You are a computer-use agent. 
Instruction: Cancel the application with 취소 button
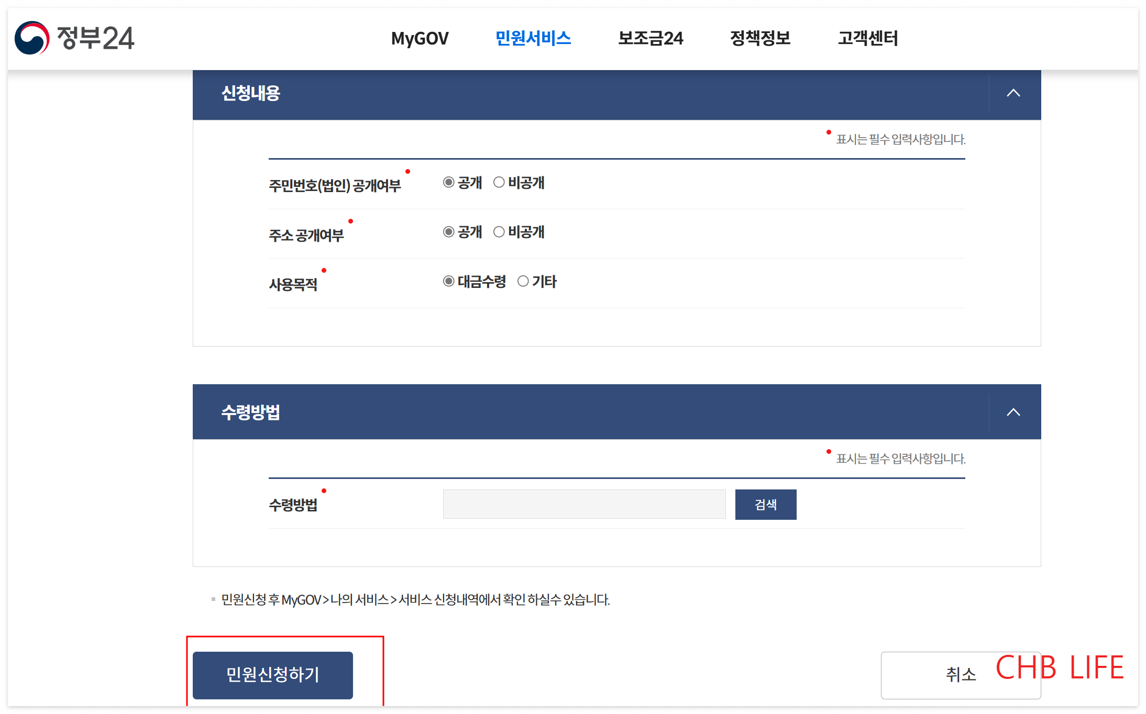coord(961,675)
